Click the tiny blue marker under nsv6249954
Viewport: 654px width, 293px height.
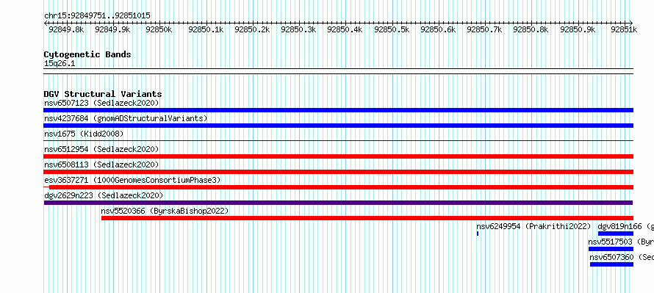(478, 234)
